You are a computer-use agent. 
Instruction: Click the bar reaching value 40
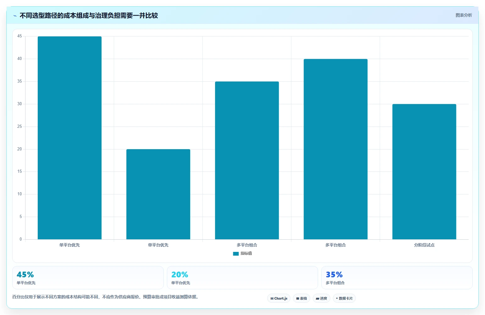(335, 149)
